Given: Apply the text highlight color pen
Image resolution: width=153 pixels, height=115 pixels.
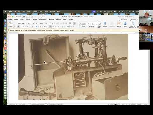Looking at the screenshot, I should (40, 27).
